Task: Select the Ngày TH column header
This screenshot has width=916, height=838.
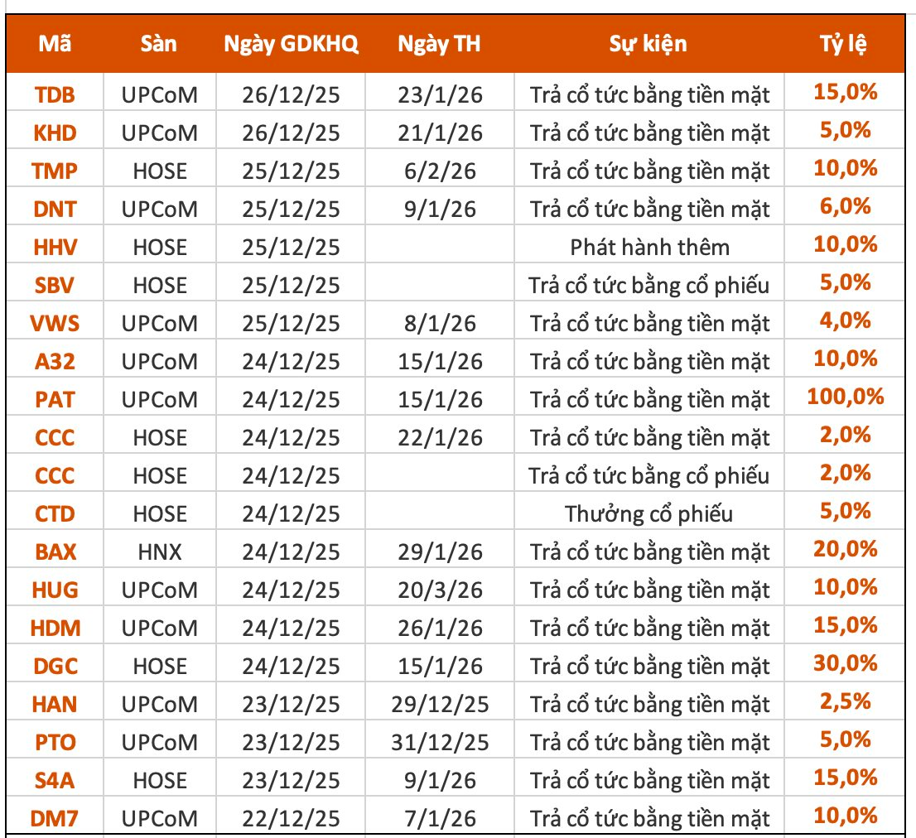Action: 438,44
